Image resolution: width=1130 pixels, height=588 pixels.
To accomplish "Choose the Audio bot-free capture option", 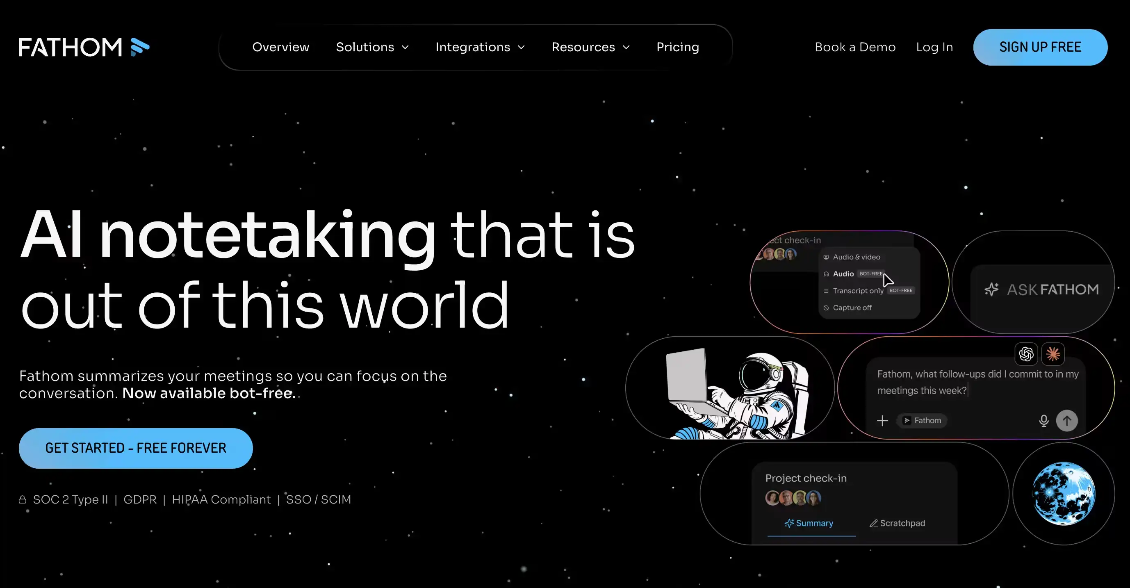I will 854,274.
